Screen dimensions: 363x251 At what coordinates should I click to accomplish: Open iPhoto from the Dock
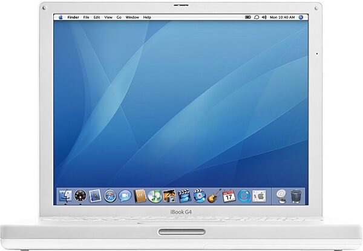(169, 196)
